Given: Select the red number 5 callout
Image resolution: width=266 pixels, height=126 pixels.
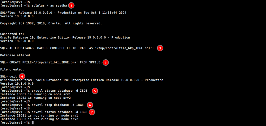Looking at the screenshot, I should coord(95,91).
